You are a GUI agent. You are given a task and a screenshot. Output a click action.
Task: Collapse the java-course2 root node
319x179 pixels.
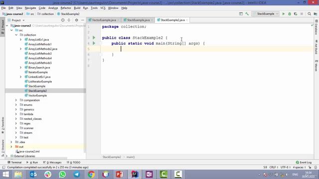[x=7, y=25]
